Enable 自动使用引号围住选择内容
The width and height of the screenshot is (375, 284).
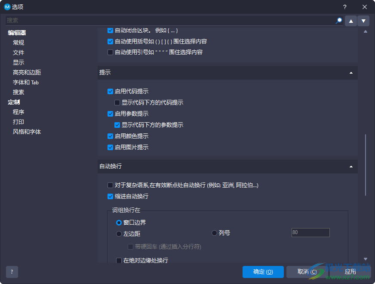[110, 52]
